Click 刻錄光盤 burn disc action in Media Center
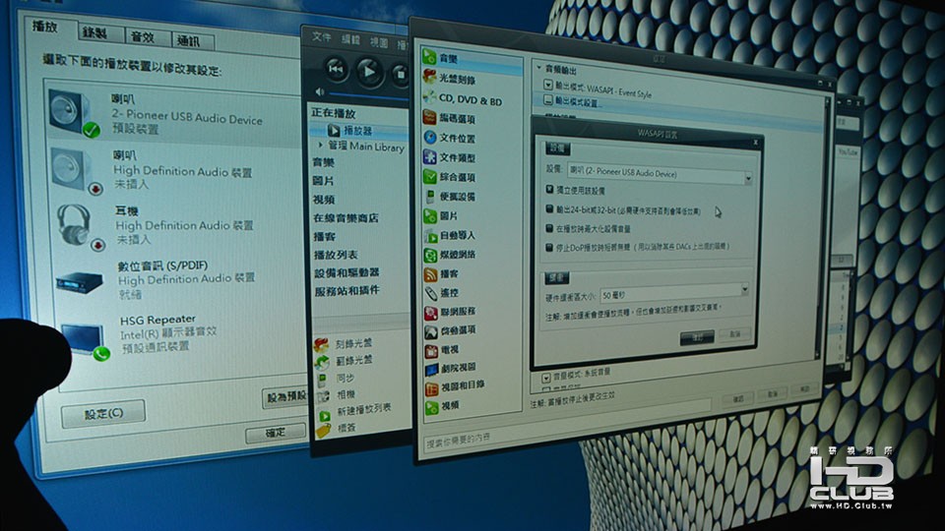945x531 pixels. click(345, 344)
